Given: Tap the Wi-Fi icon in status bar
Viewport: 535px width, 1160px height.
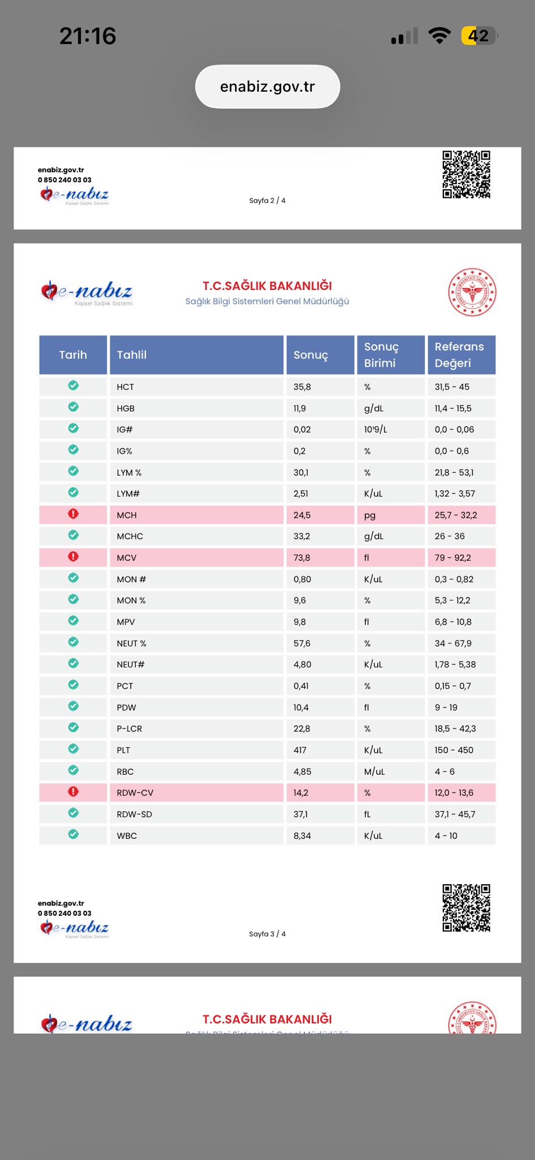Looking at the screenshot, I should pyautogui.click(x=439, y=35).
